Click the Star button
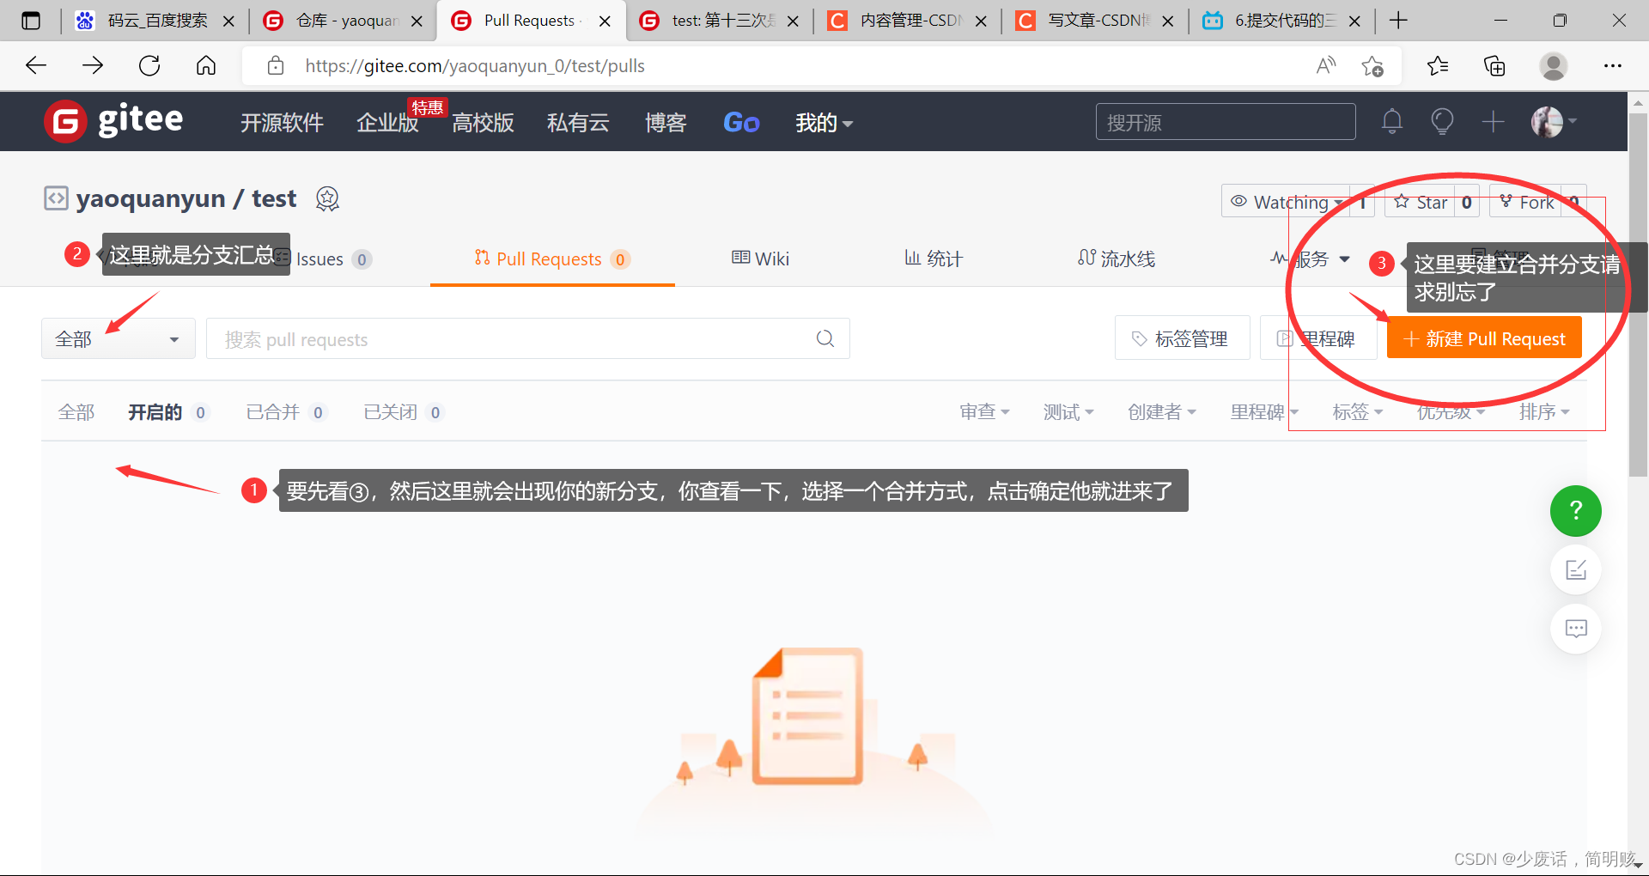The image size is (1649, 876). point(1420,202)
